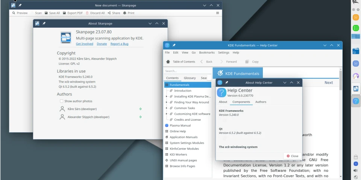Toggle the pin on About Skanpage window

click(44, 23)
